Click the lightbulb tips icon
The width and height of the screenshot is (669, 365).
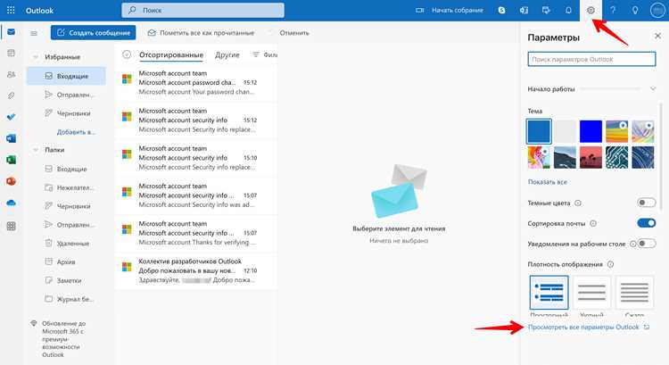[x=635, y=10]
